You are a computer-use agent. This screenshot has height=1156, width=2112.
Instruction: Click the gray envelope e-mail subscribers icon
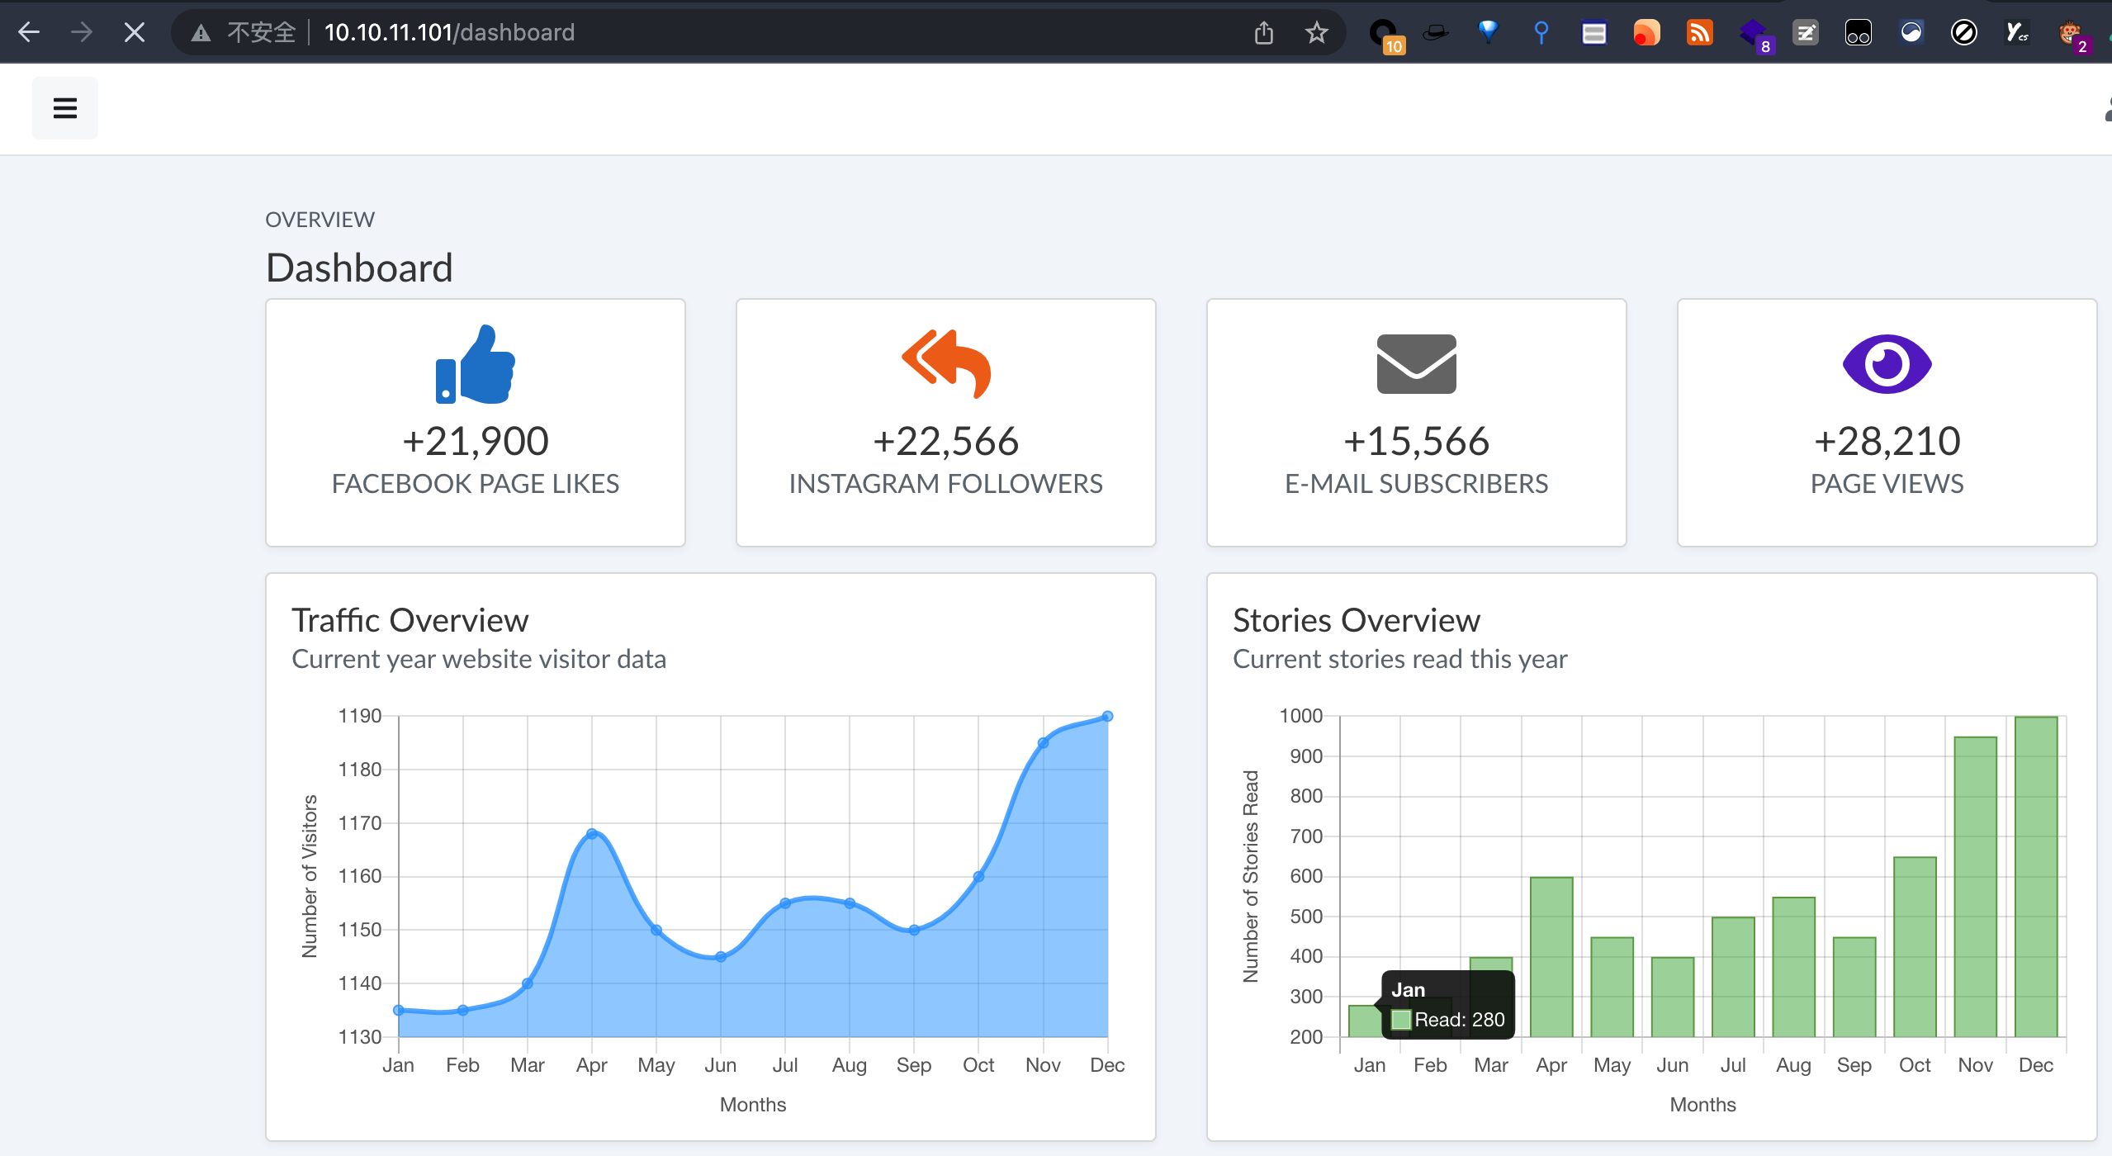[1417, 364]
